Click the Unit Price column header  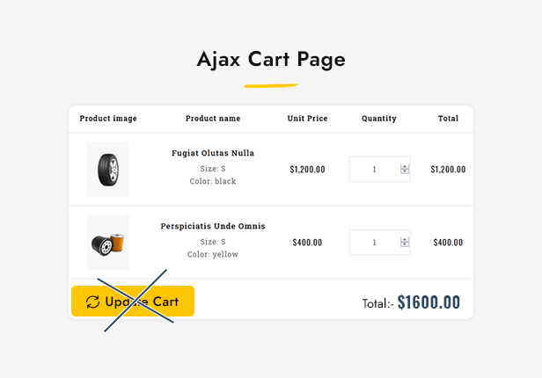click(307, 119)
